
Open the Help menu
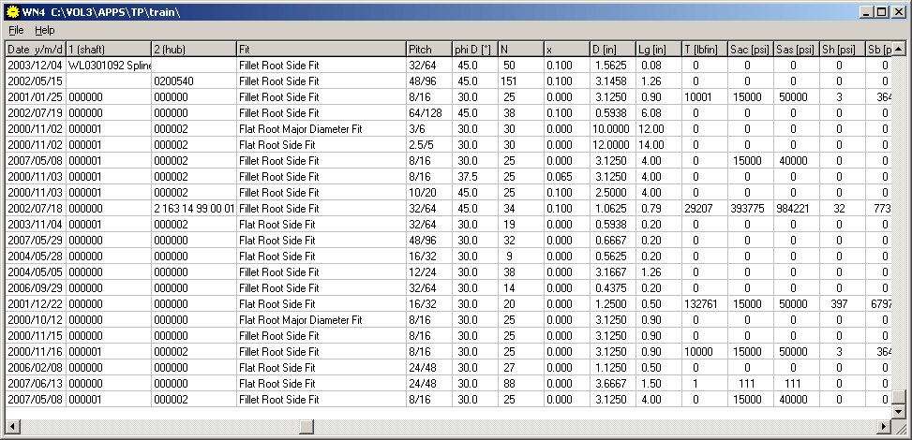45,30
